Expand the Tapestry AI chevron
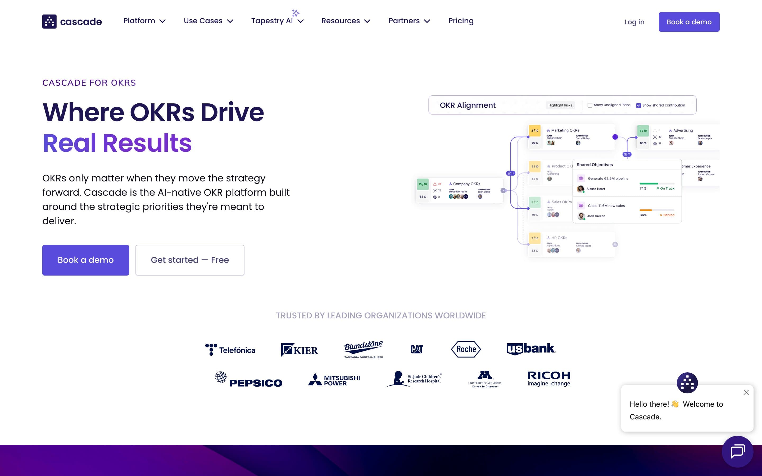The width and height of the screenshot is (762, 476). (x=301, y=21)
